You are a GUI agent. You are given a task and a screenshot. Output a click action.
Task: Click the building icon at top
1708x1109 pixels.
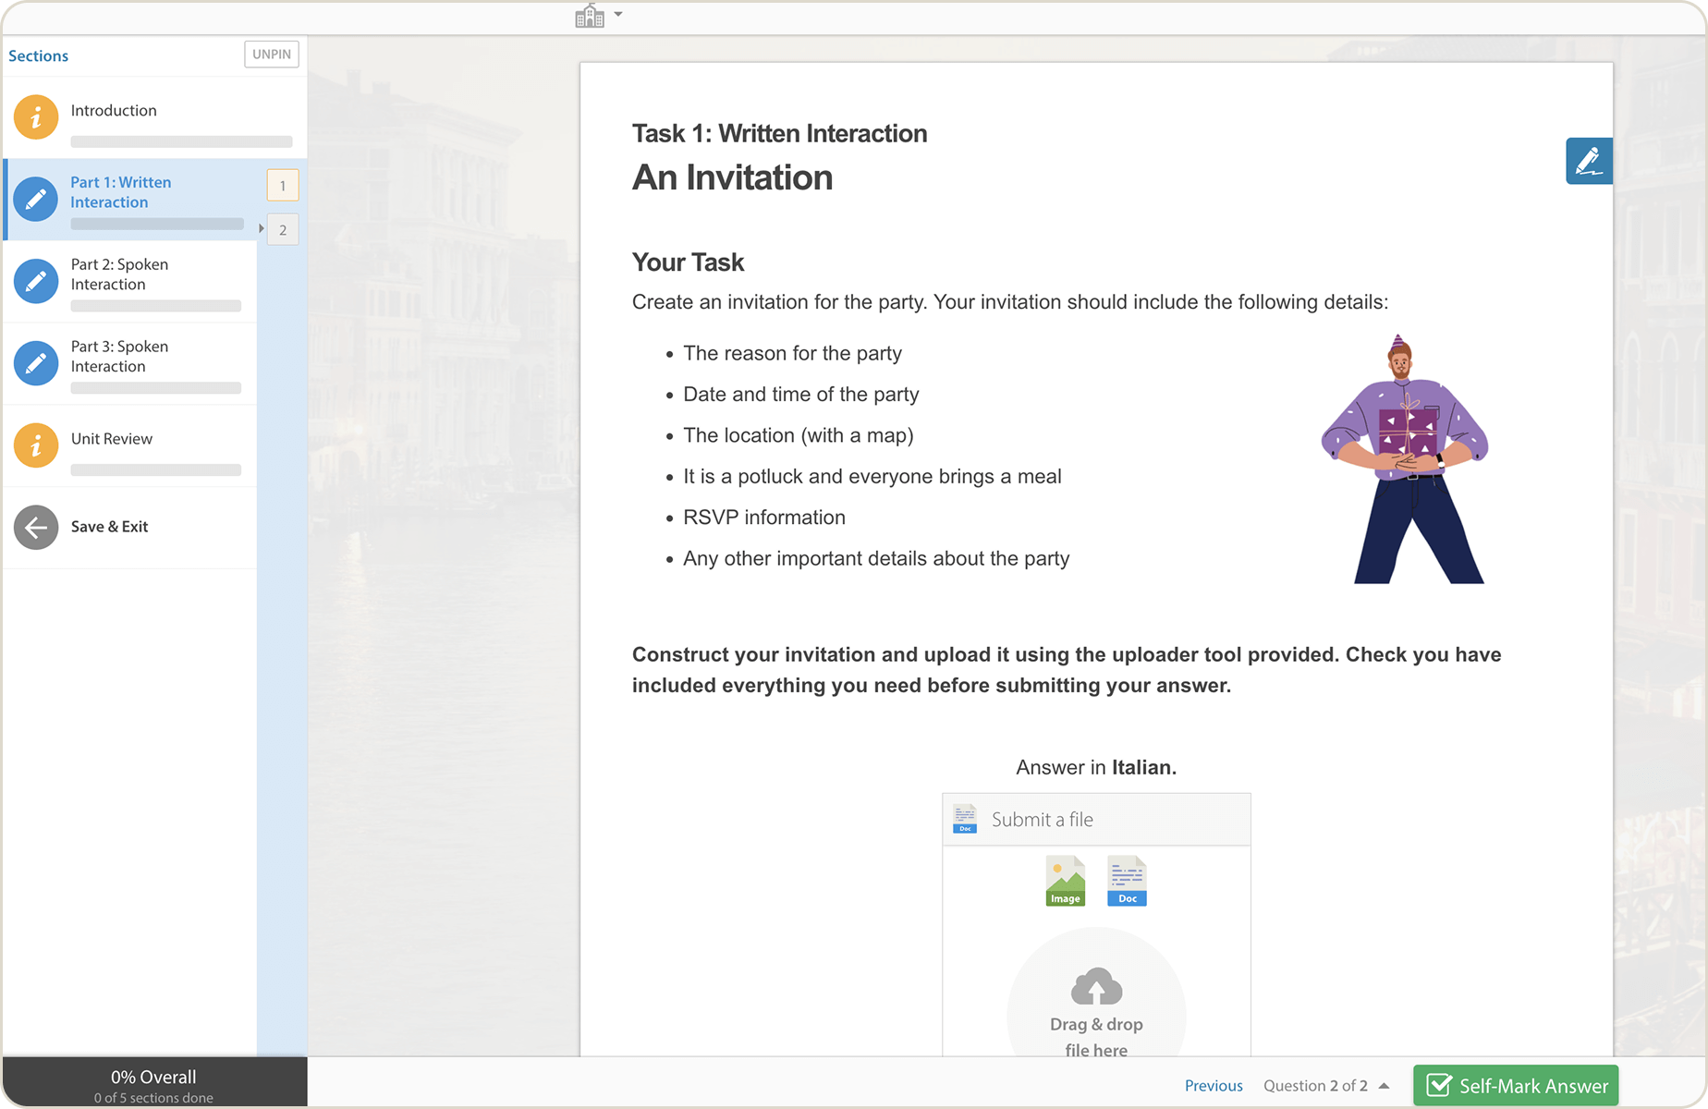click(589, 16)
